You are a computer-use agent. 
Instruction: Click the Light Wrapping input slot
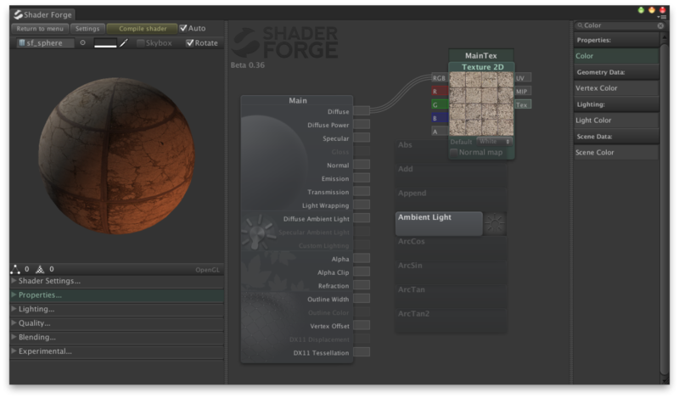(x=362, y=205)
